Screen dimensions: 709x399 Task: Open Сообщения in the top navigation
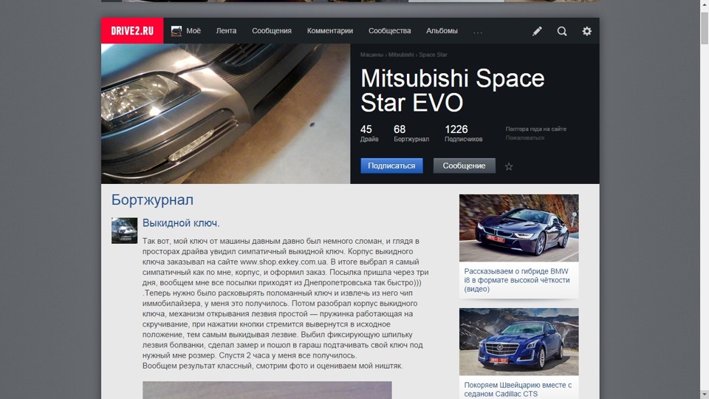(x=272, y=31)
